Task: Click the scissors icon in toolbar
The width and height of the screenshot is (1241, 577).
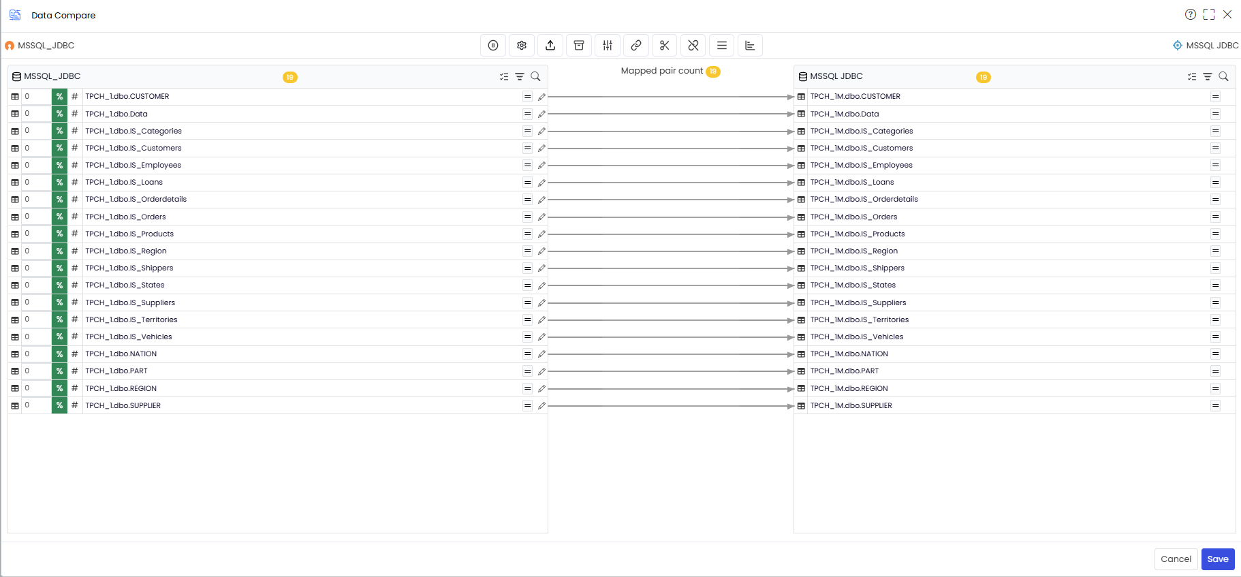Action: coord(665,46)
